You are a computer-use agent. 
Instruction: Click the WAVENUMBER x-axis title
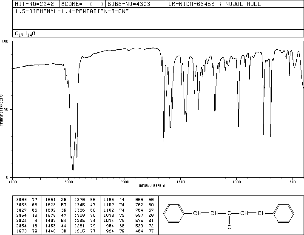pyautogui.click(x=152, y=186)
